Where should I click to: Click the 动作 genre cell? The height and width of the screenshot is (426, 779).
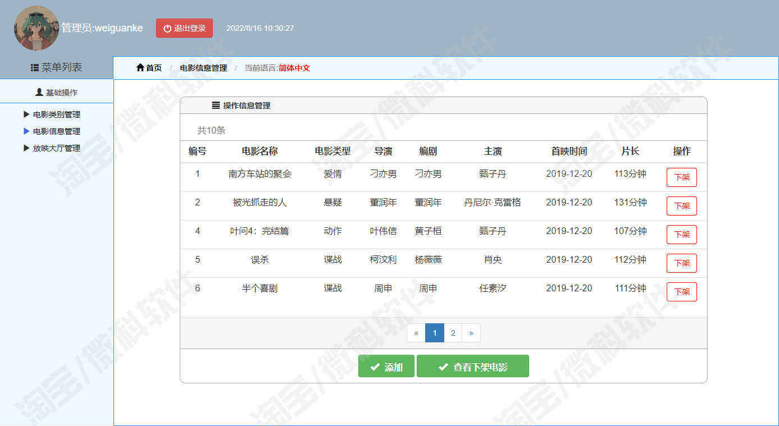pos(332,231)
